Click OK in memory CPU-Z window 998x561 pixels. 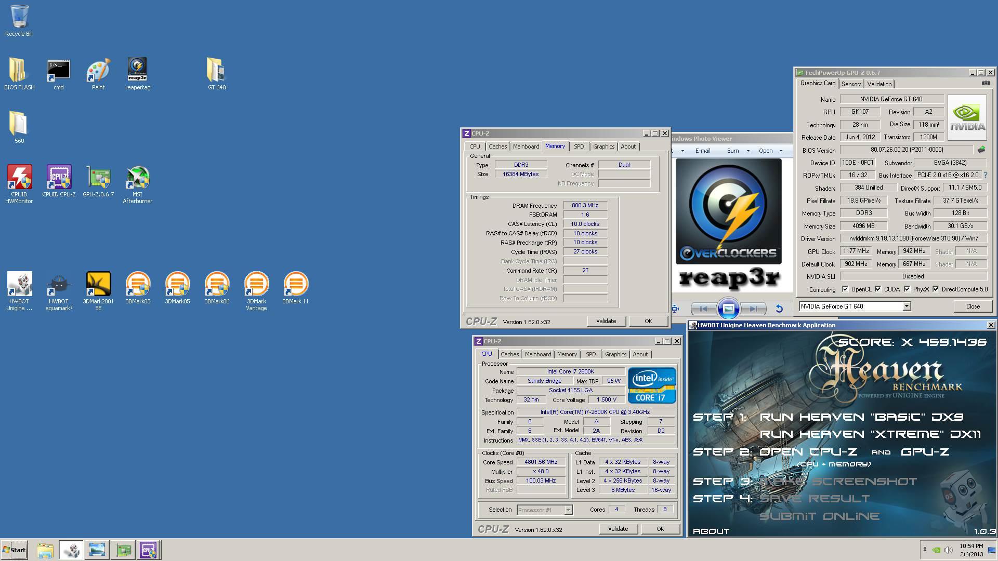click(648, 321)
